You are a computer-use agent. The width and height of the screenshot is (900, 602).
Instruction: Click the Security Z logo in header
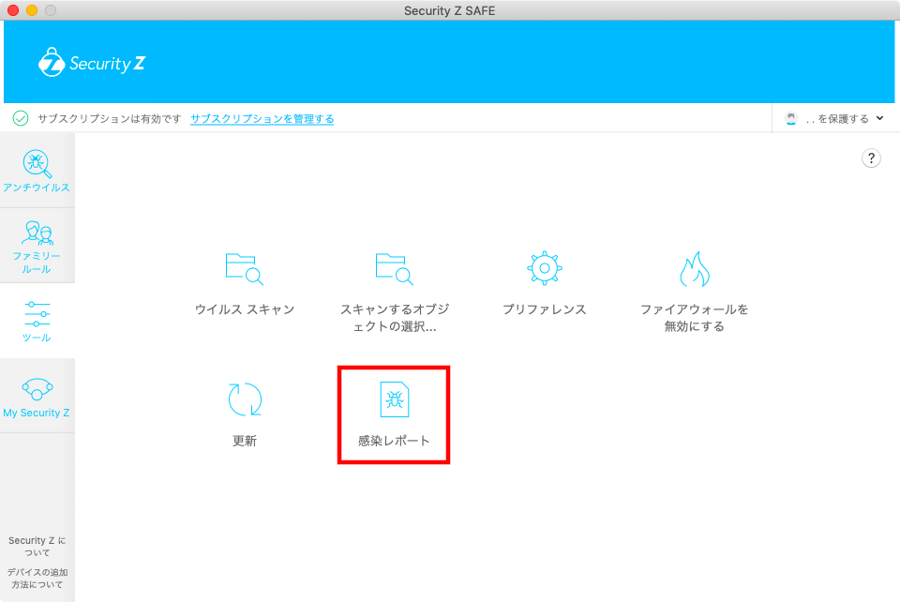click(92, 63)
